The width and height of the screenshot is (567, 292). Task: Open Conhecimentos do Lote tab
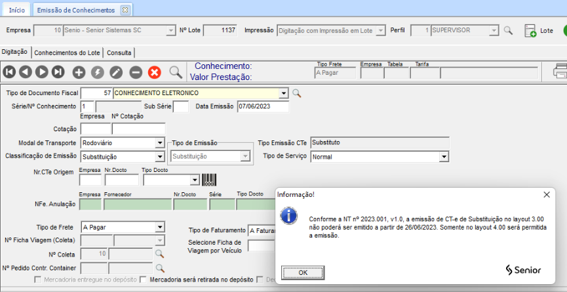(67, 53)
